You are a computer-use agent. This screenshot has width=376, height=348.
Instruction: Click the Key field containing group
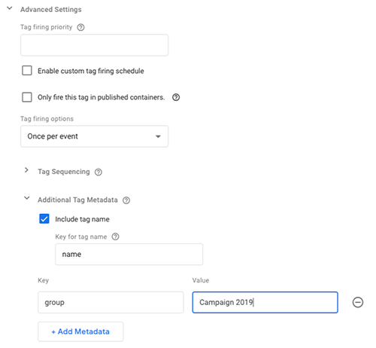click(111, 302)
